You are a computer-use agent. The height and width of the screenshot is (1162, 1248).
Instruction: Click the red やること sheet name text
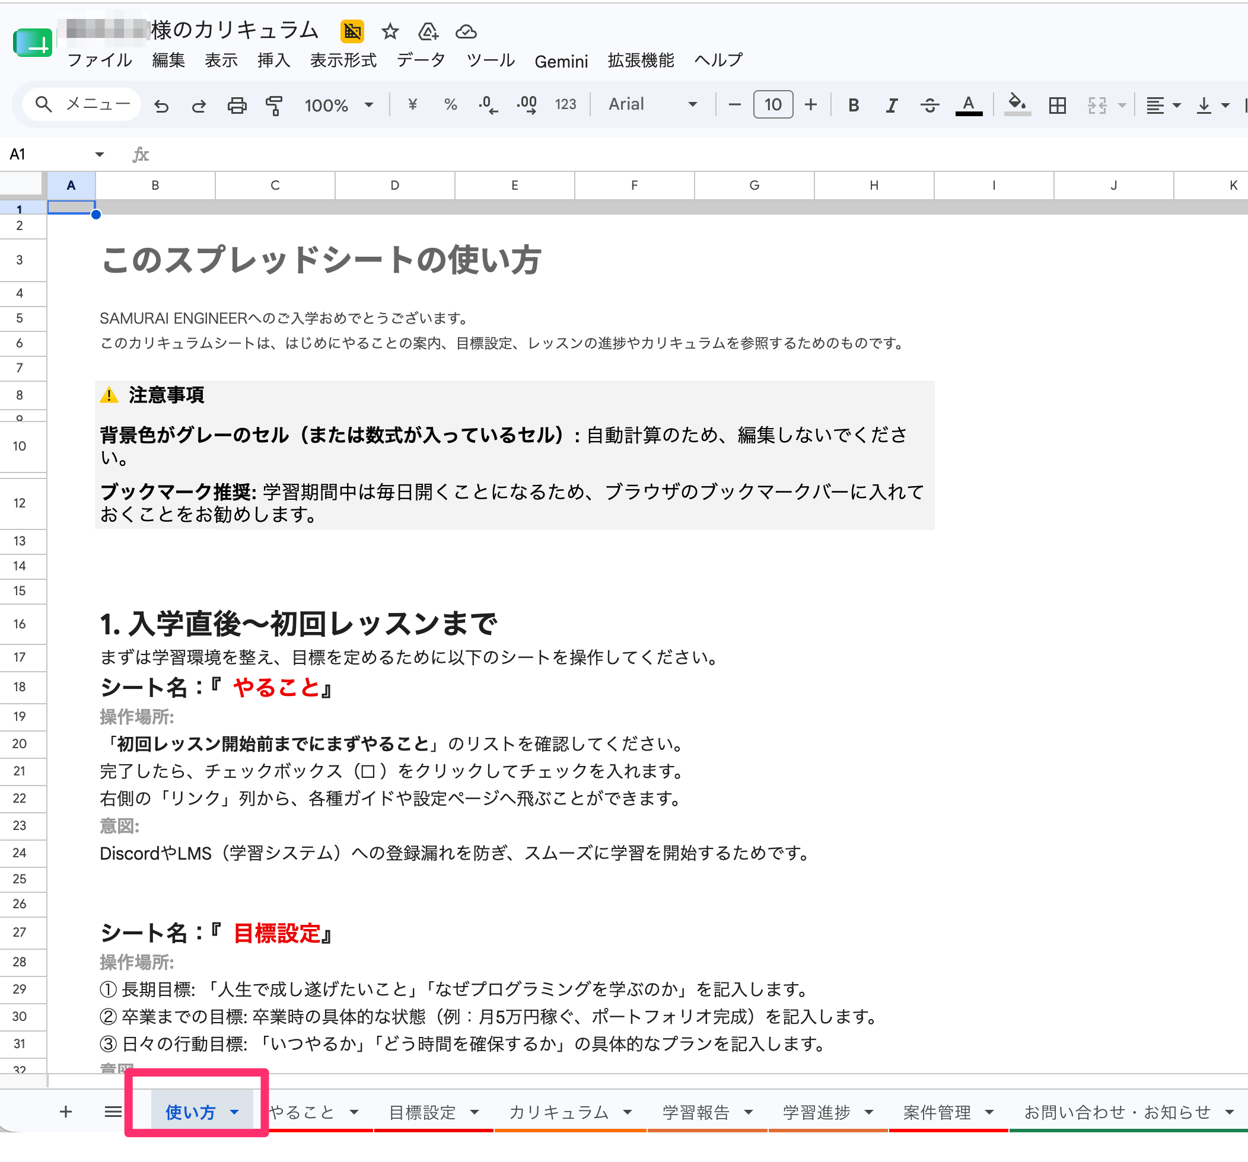(x=276, y=688)
